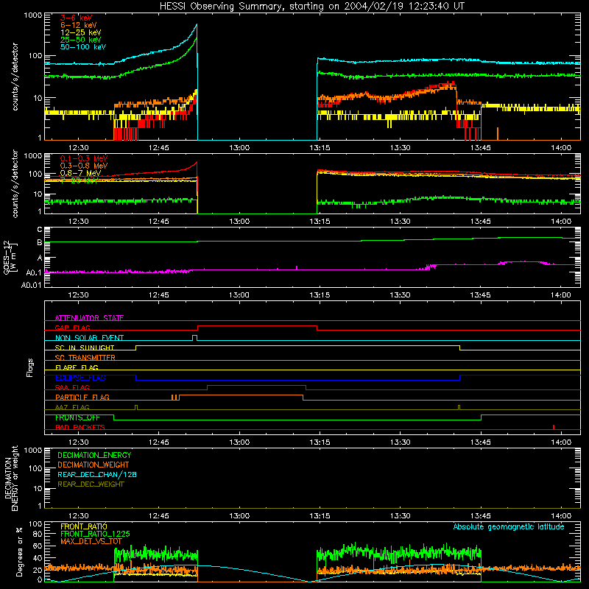Viewport: 589px width, 589px height.
Task: Click the 0.3-0.8 MeV legend label
Action: point(84,166)
